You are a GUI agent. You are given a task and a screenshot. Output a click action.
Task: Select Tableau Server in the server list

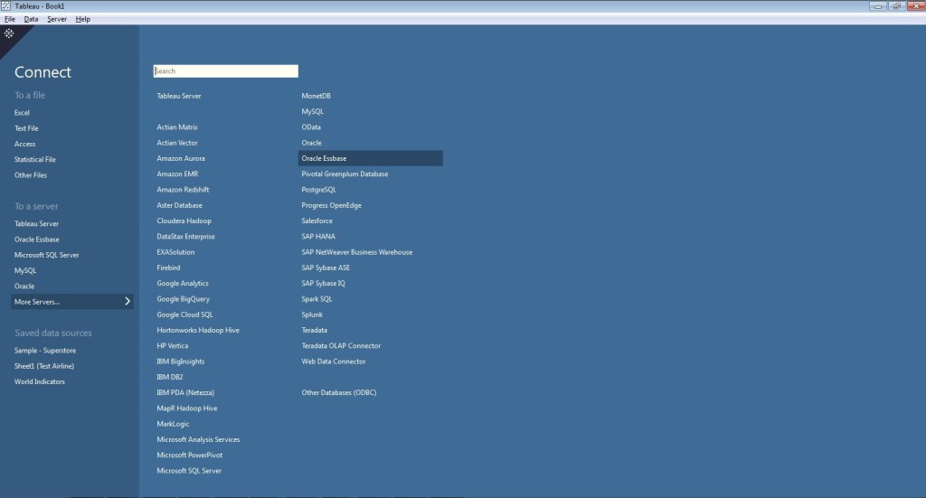[x=179, y=96]
